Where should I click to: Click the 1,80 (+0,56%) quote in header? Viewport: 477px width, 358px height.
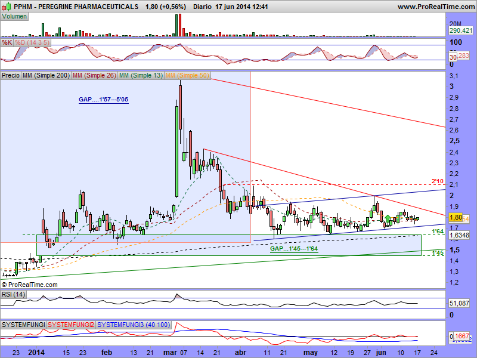coord(166,7)
